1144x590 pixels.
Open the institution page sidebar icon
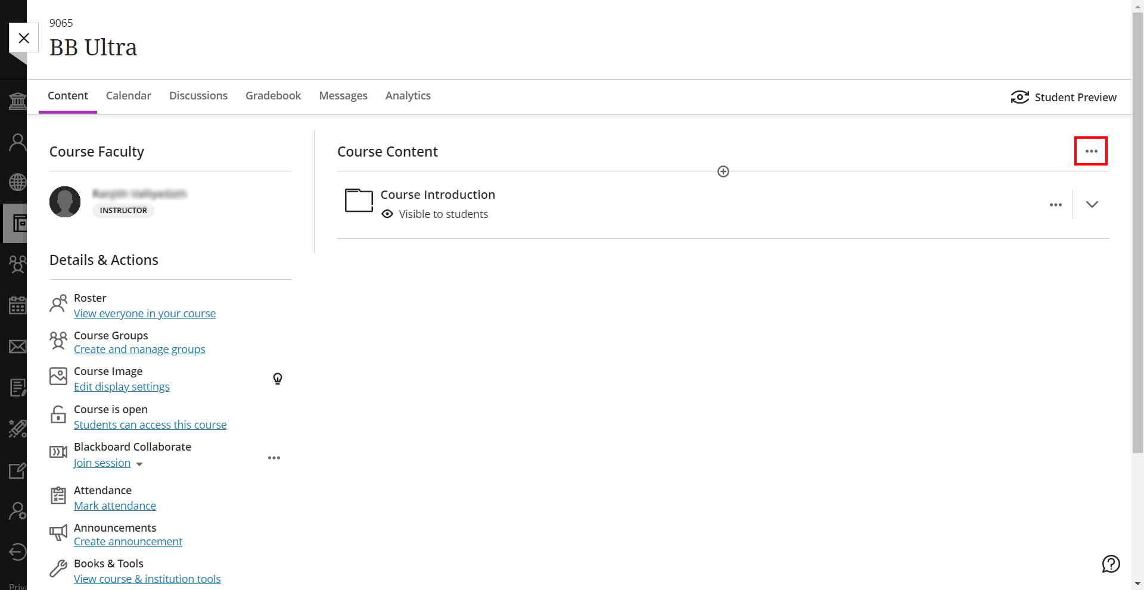point(17,101)
